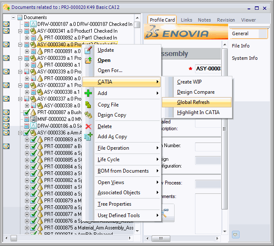This screenshot has height=246, width=274.
Task: Click the Update pencil icon in context menu
Action: point(88,50)
